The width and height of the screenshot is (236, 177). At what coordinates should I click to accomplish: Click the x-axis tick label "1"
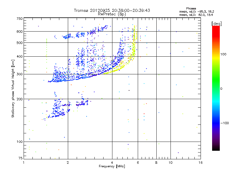click(x=24, y=163)
